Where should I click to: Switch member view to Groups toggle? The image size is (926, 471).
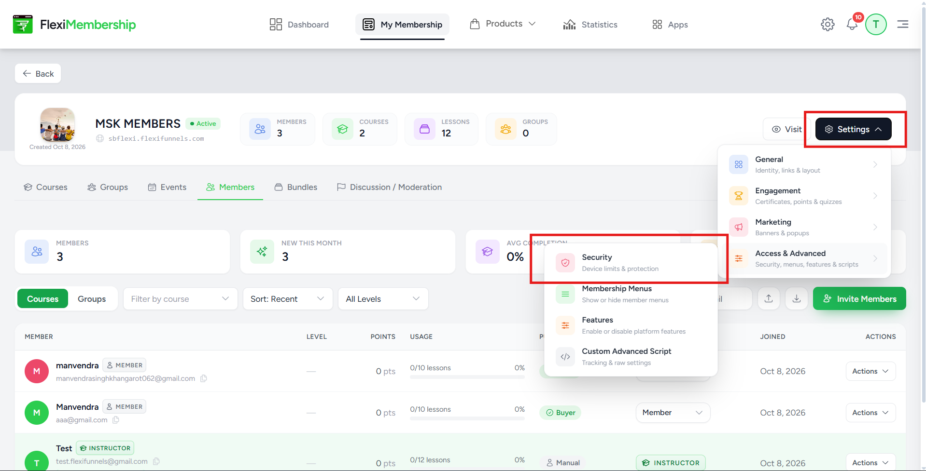[x=92, y=299]
